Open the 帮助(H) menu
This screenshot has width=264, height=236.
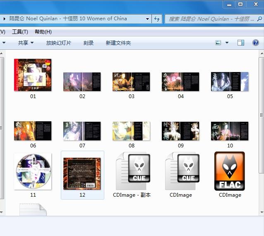pyautogui.click(x=43, y=31)
